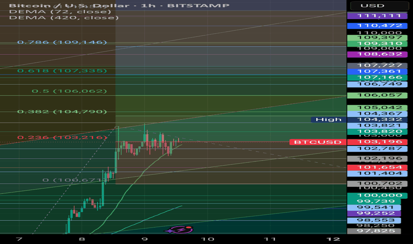Click the 109,397 green price label
Image resolution: width=413 pixels, height=244 pixels.
pyautogui.click(x=378, y=37)
